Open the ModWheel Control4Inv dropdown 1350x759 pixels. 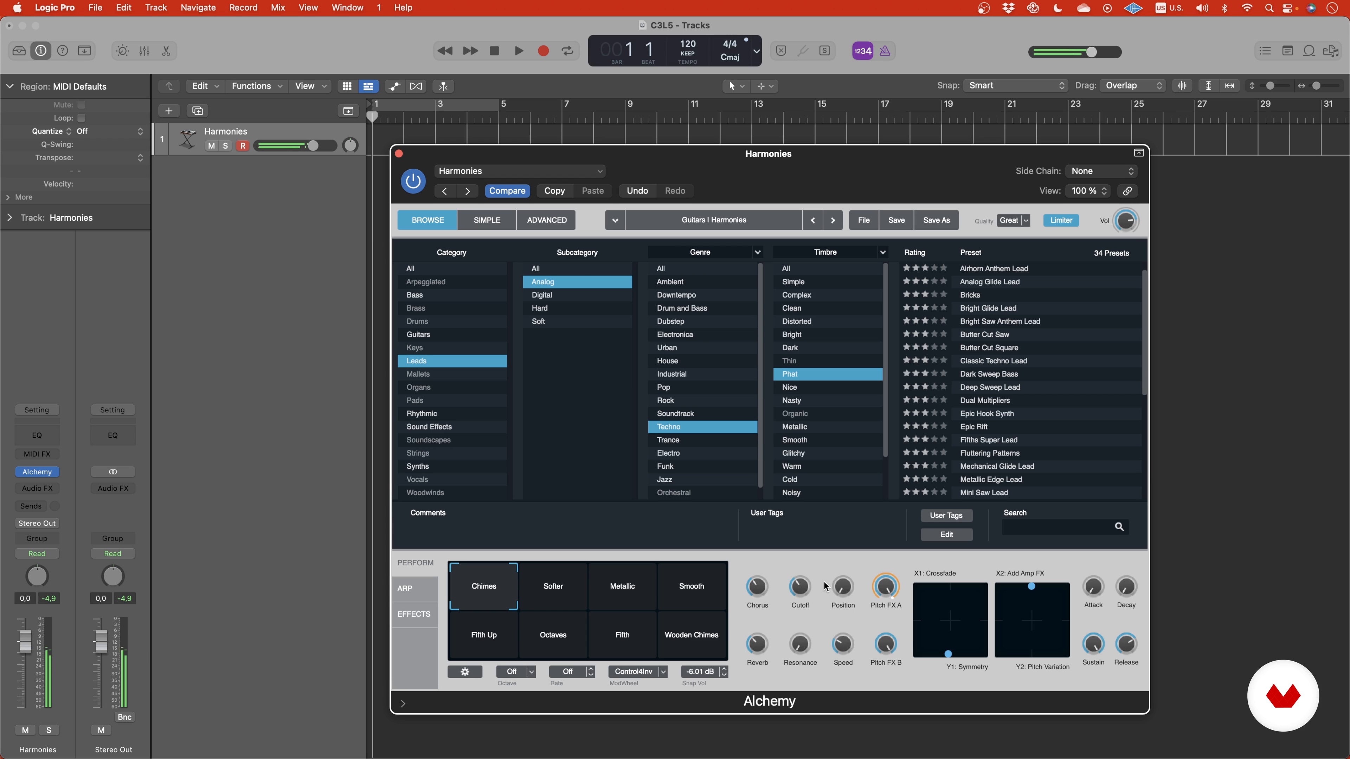[x=638, y=672]
